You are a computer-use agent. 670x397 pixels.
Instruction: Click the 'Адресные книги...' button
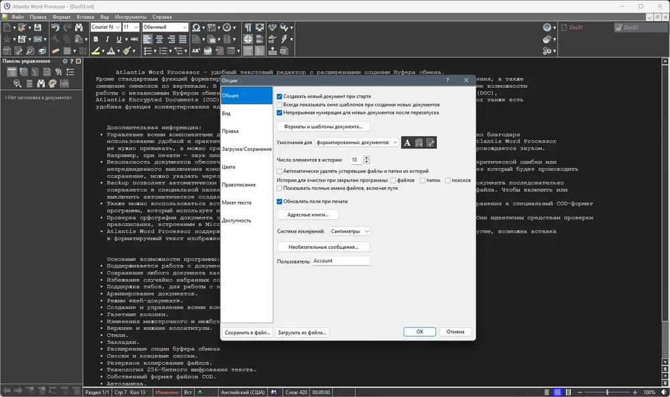tap(308, 215)
